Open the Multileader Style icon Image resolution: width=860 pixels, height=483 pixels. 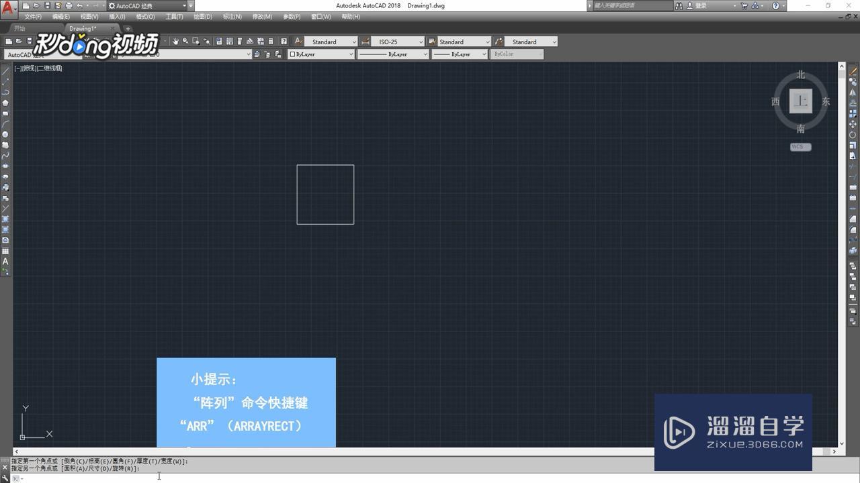pos(499,42)
